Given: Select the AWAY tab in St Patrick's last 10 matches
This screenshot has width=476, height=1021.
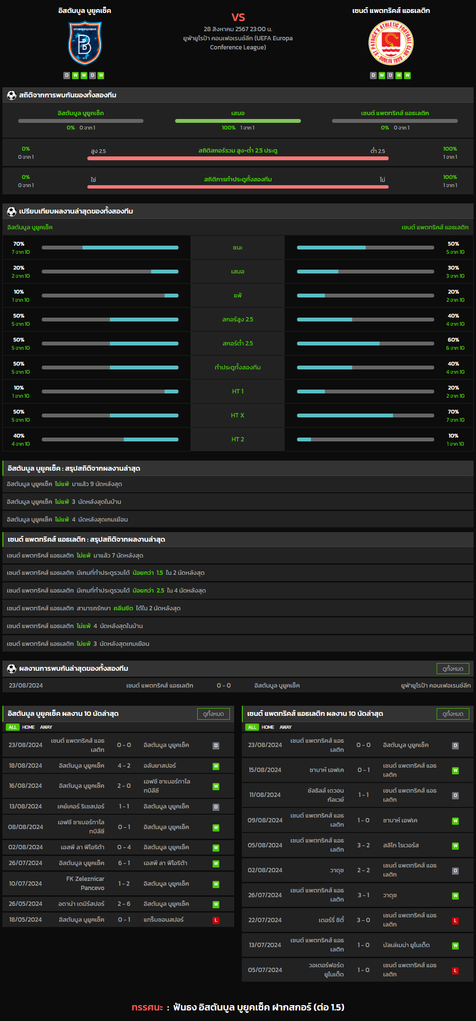Looking at the screenshot, I should point(286,727).
